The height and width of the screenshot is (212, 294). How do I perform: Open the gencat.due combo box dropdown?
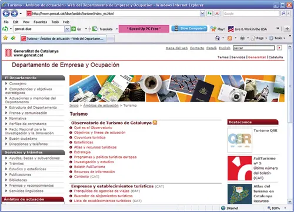67,29
